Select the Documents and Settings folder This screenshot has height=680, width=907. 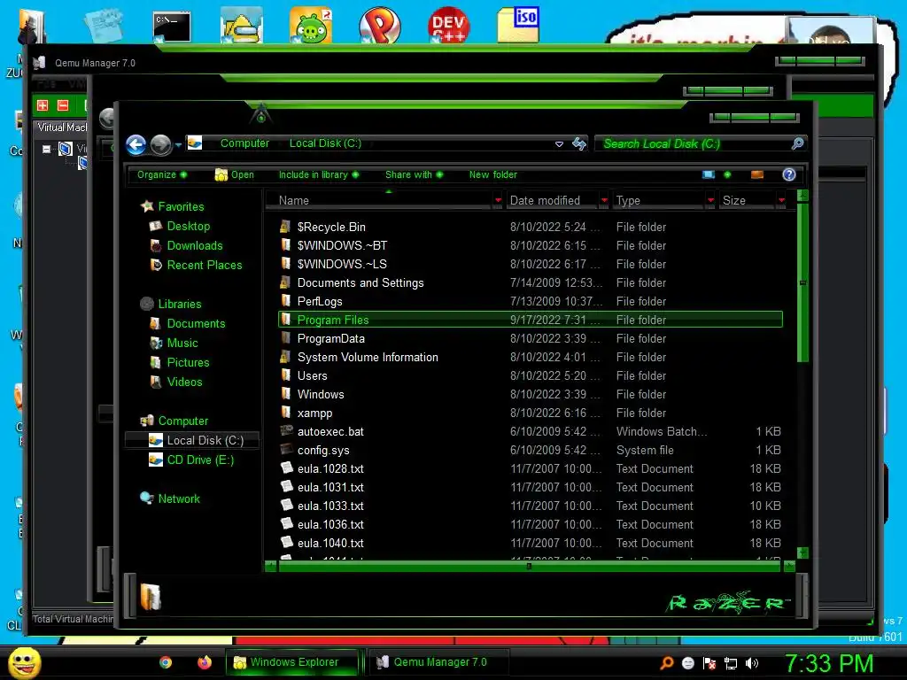(x=360, y=282)
